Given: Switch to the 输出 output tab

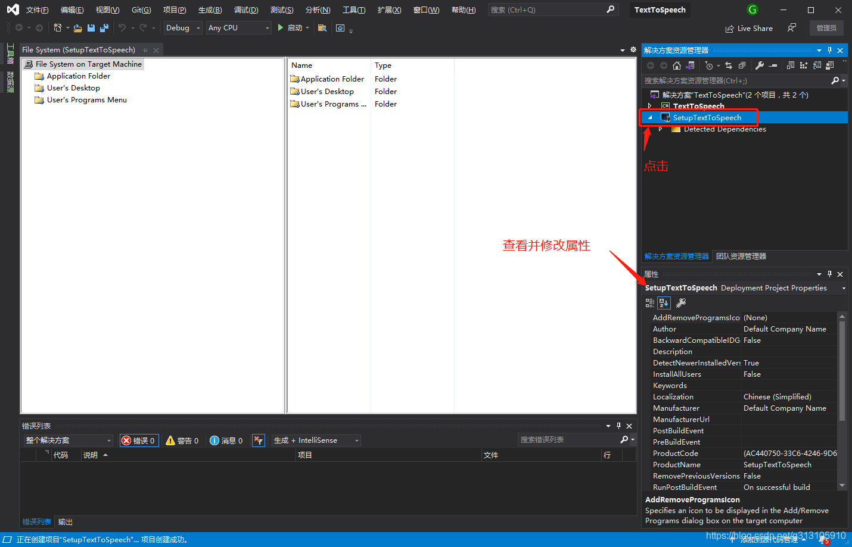Looking at the screenshot, I should coord(66,522).
